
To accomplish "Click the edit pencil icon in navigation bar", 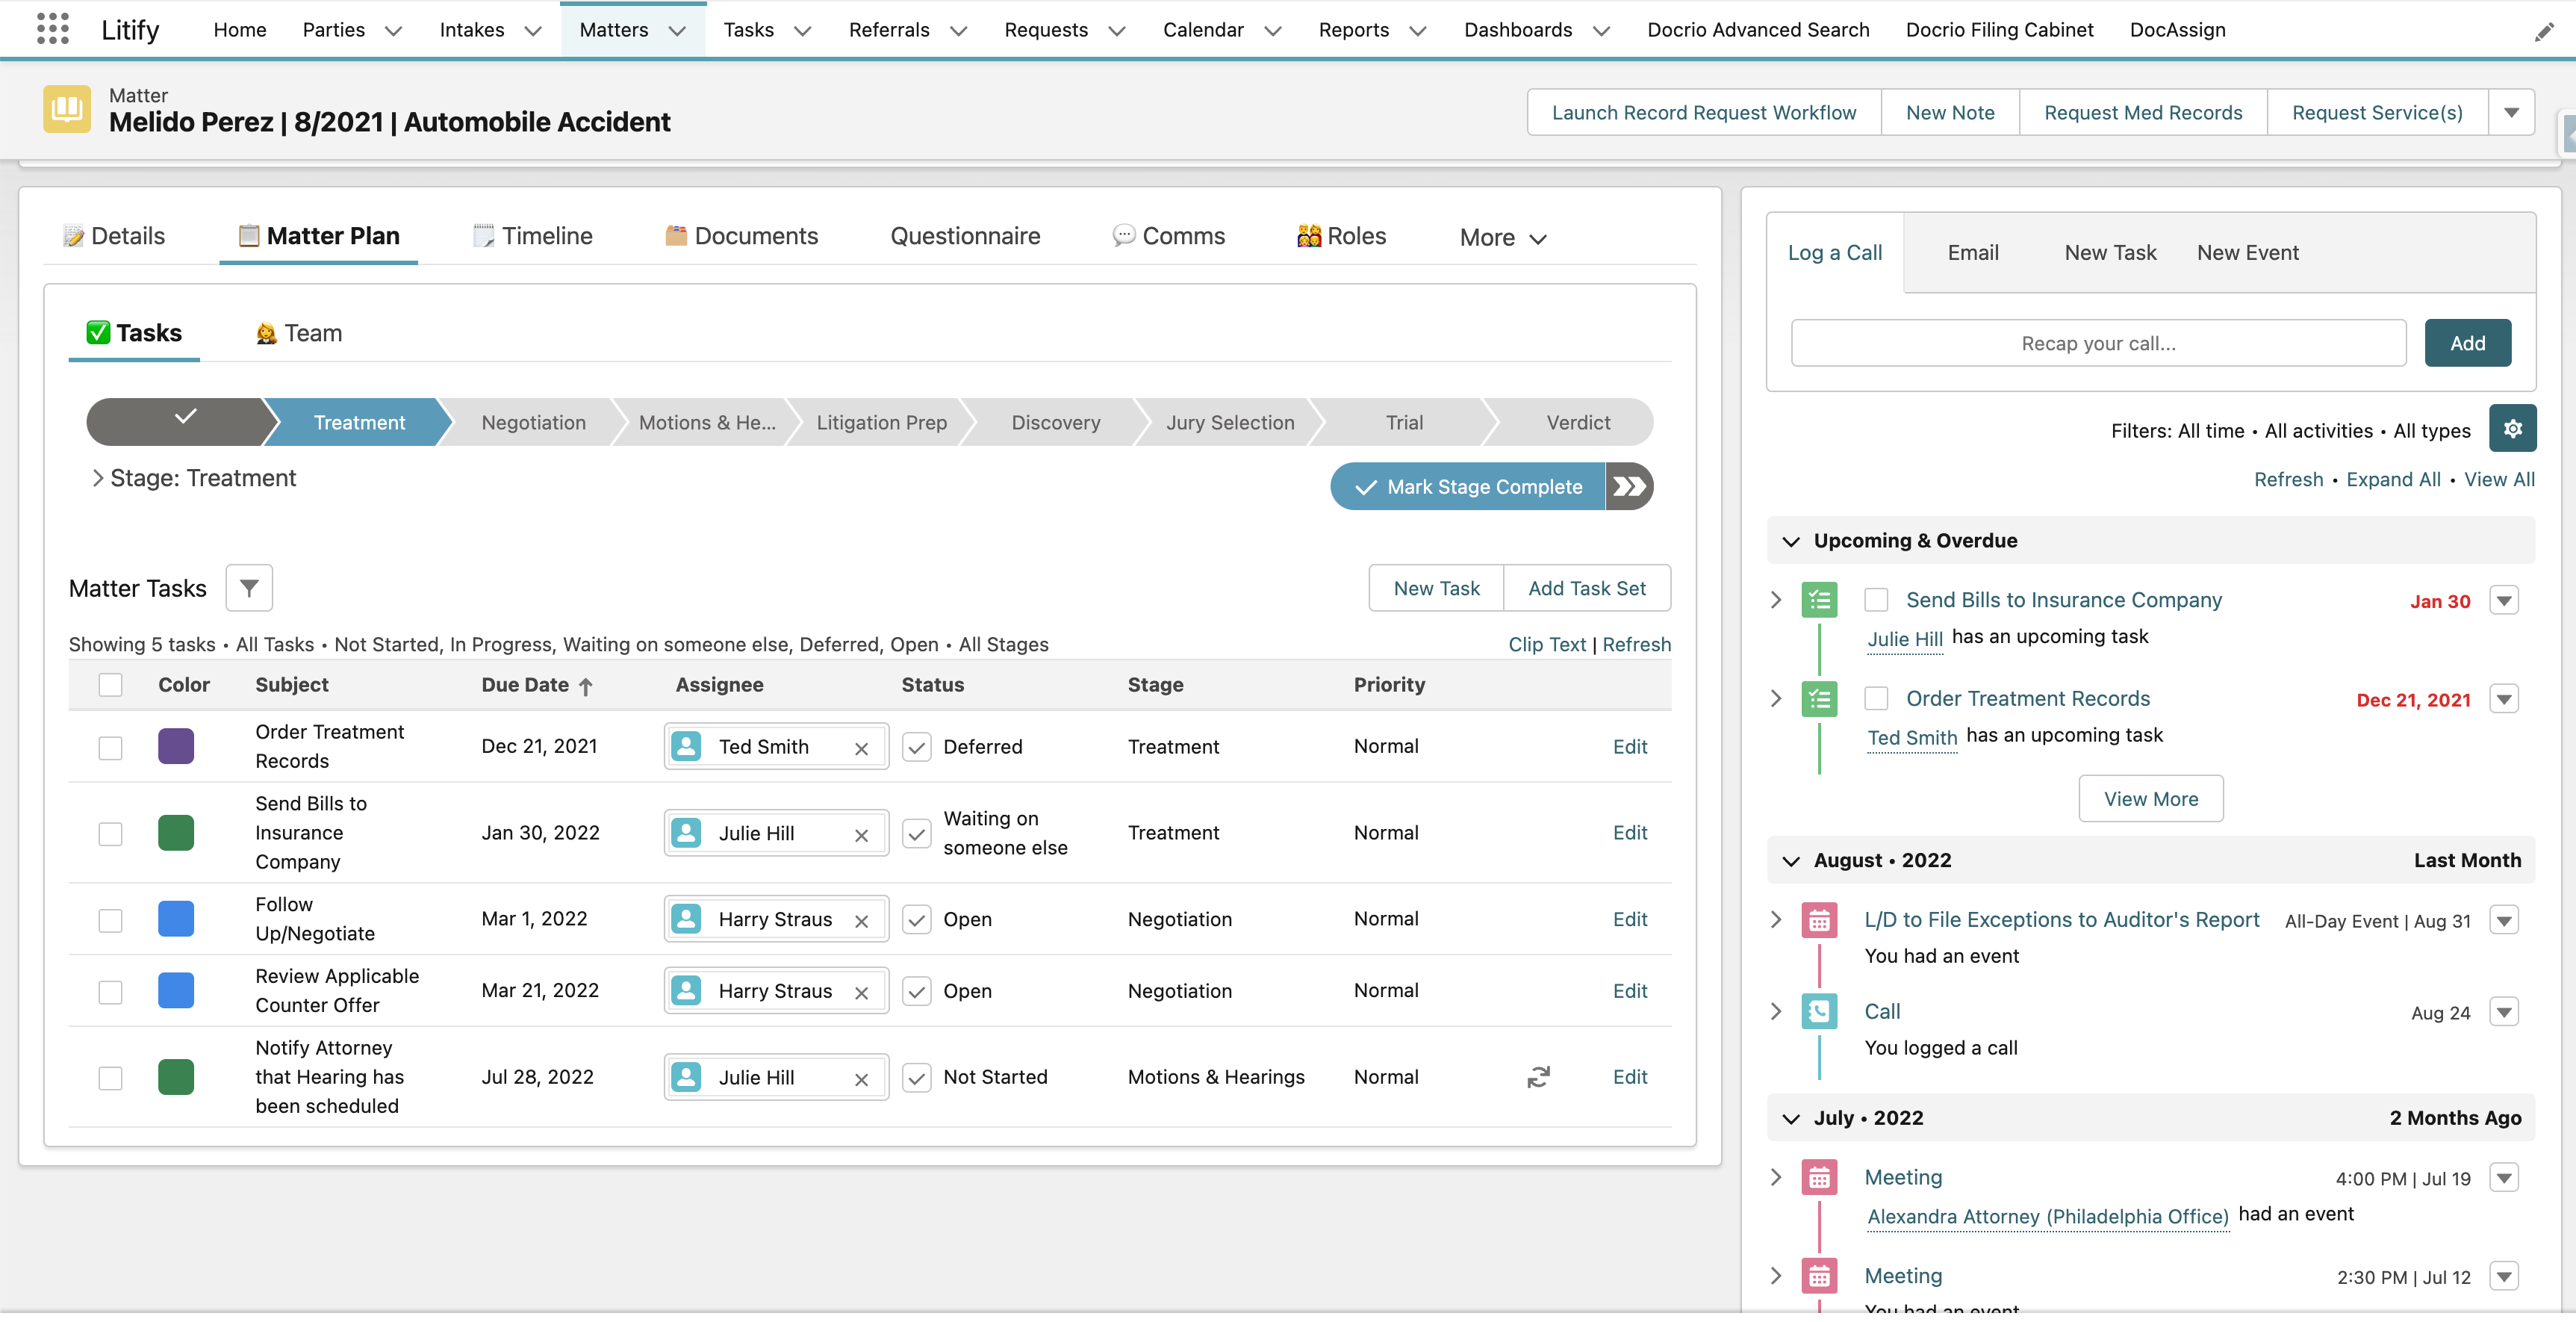I will tap(2543, 32).
